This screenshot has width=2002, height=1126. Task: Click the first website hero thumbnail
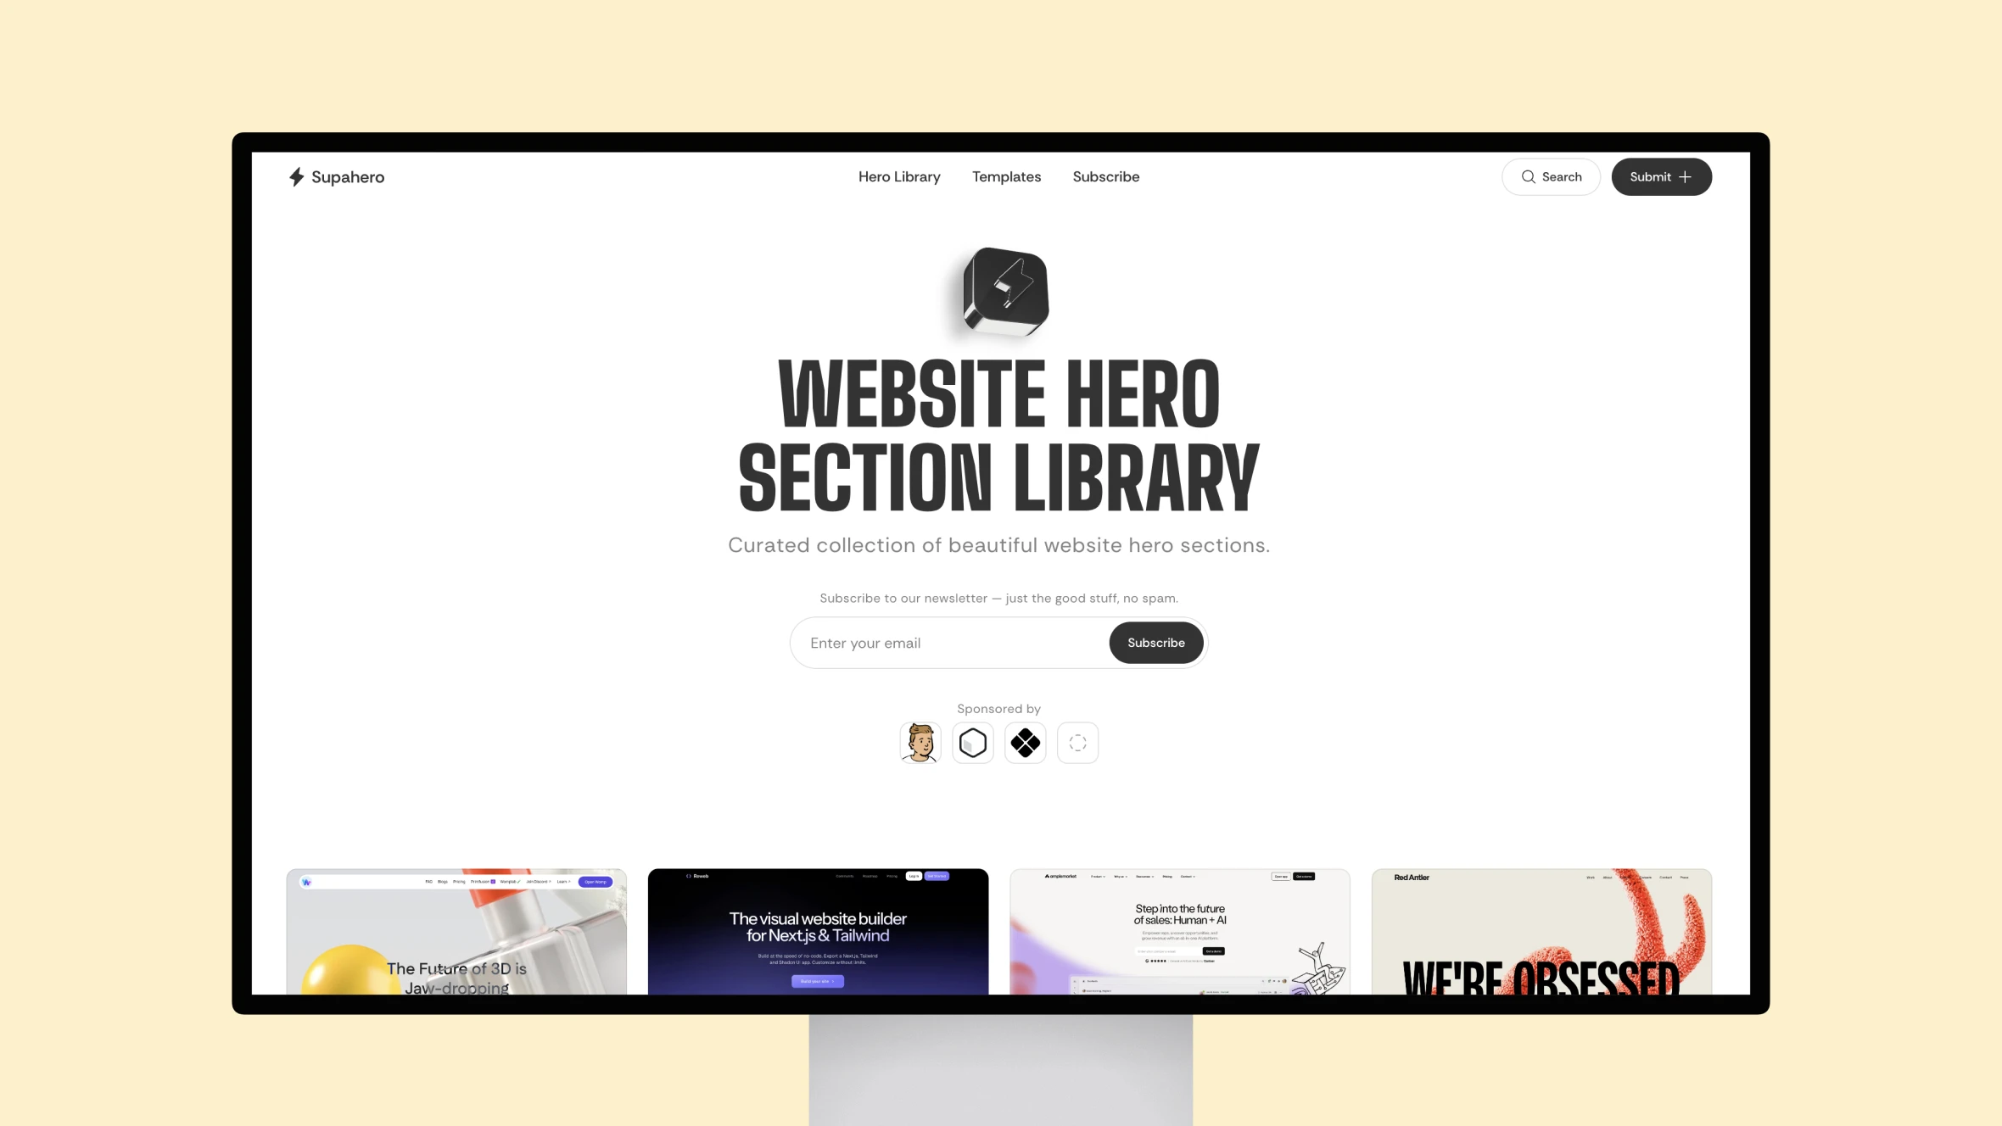pos(456,931)
